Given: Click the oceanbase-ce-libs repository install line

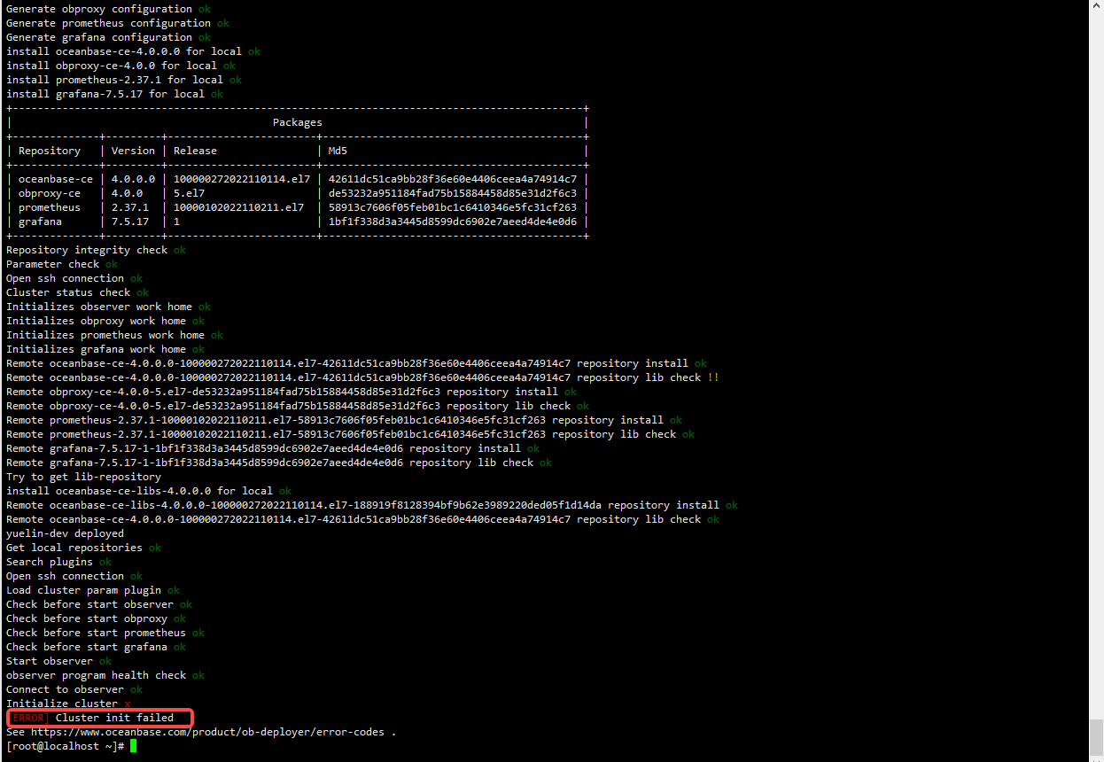Looking at the screenshot, I should click(372, 505).
